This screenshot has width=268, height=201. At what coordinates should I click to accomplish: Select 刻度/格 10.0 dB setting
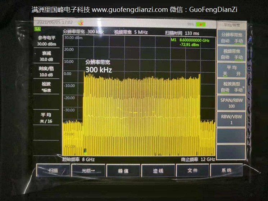[46, 72]
